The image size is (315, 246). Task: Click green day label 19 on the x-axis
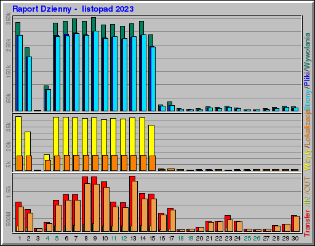click(x=190, y=239)
